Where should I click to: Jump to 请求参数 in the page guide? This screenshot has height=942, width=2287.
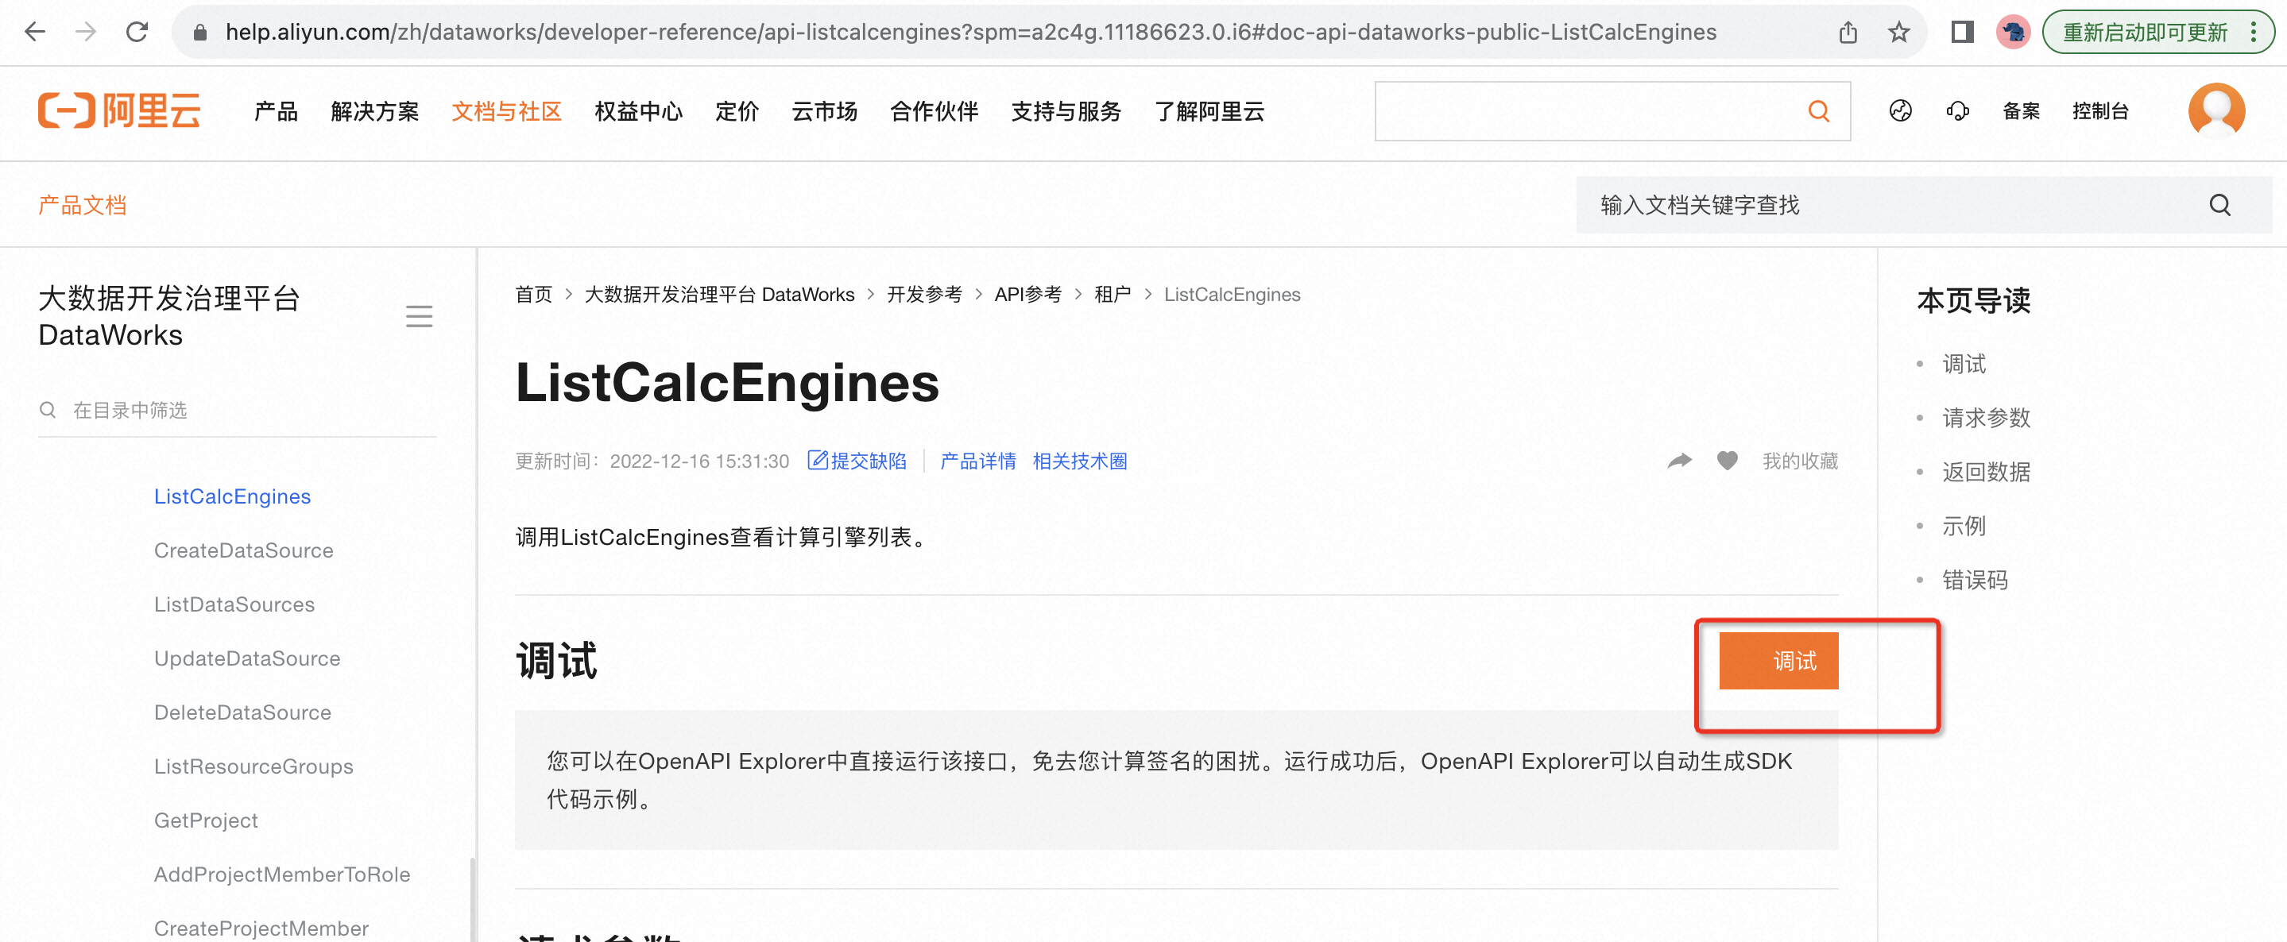tap(1986, 418)
